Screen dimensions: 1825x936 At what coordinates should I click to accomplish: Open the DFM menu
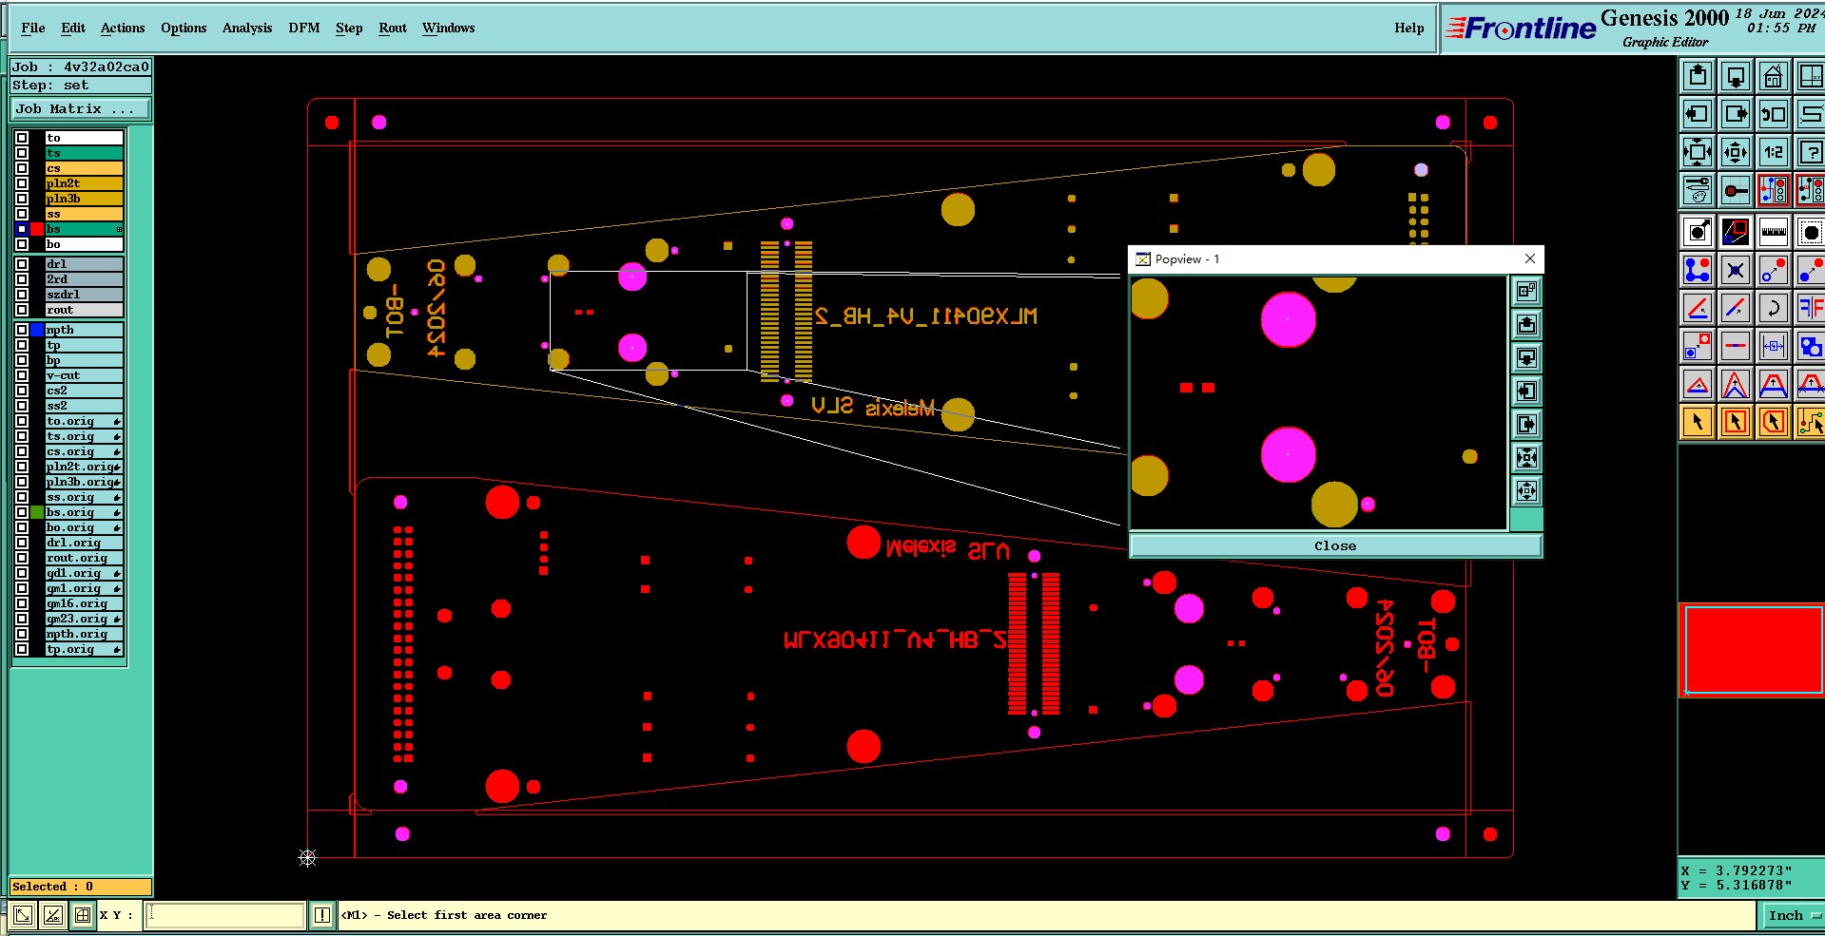pyautogui.click(x=304, y=28)
